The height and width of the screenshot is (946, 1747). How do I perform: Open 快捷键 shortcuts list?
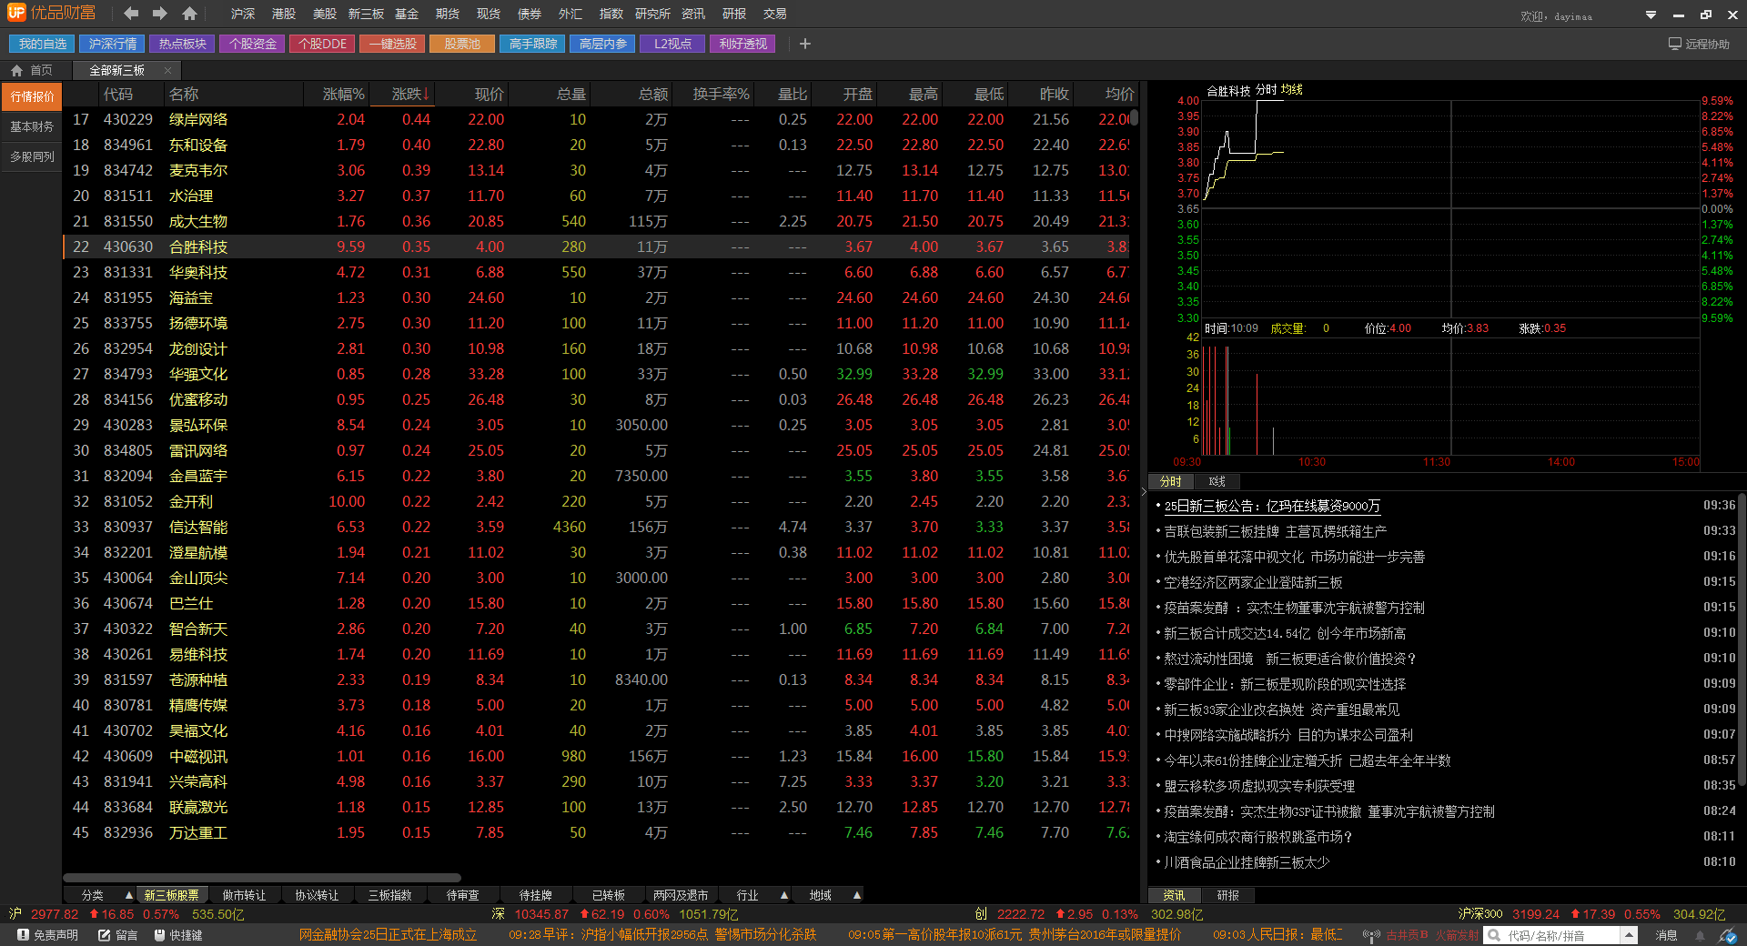[x=178, y=935]
